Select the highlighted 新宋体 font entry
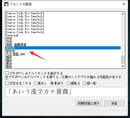This screenshot has height=118, width=130. point(63,48)
